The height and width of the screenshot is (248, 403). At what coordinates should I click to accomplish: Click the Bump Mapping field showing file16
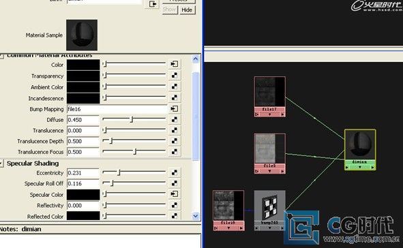click(117, 109)
